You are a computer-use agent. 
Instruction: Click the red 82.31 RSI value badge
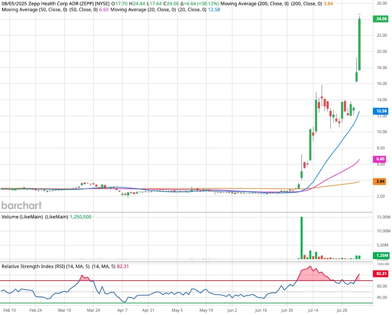coord(380,274)
